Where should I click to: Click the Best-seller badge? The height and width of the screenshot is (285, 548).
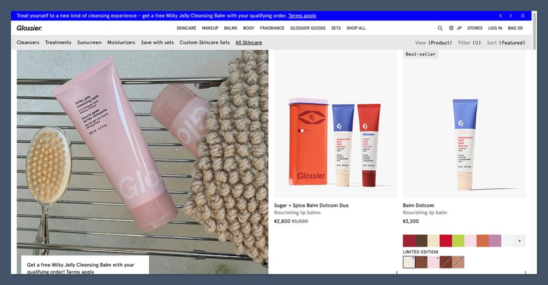point(421,54)
